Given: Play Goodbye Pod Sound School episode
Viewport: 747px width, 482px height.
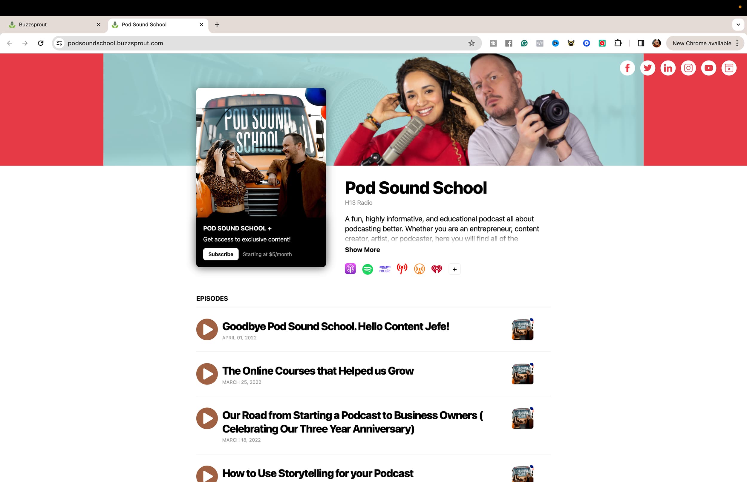Looking at the screenshot, I should (x=207, y=329).
